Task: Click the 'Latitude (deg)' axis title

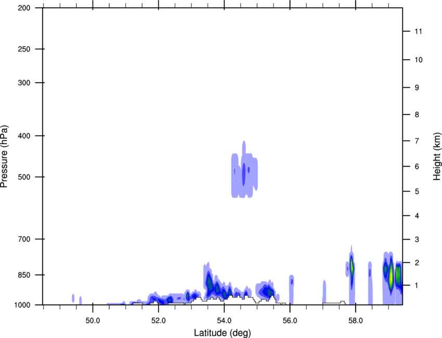Action: (x=222, y=333)
